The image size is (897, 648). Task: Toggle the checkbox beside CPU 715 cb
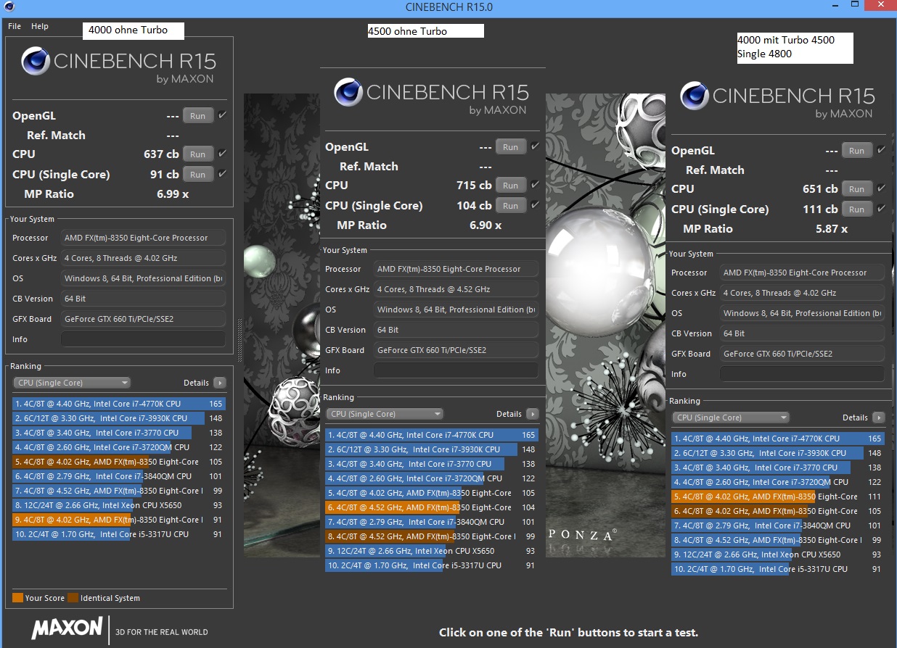(x=535, y=185)
